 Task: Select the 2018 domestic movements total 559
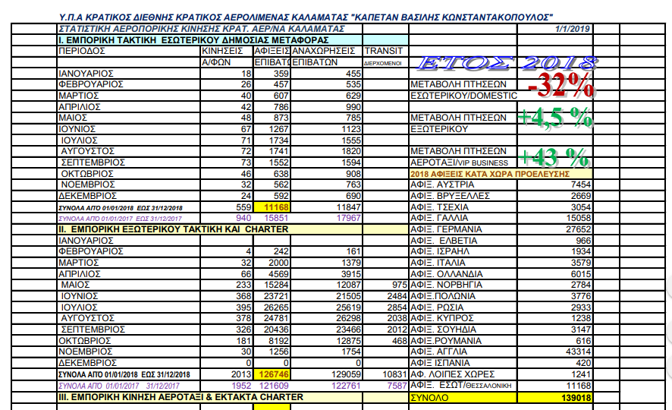pyautogui.click(x=243, y=207)
